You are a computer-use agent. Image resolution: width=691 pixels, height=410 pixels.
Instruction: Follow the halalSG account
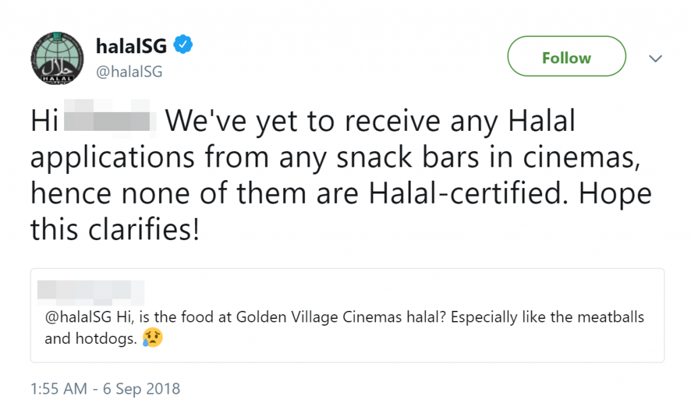(x=565, y=57)
